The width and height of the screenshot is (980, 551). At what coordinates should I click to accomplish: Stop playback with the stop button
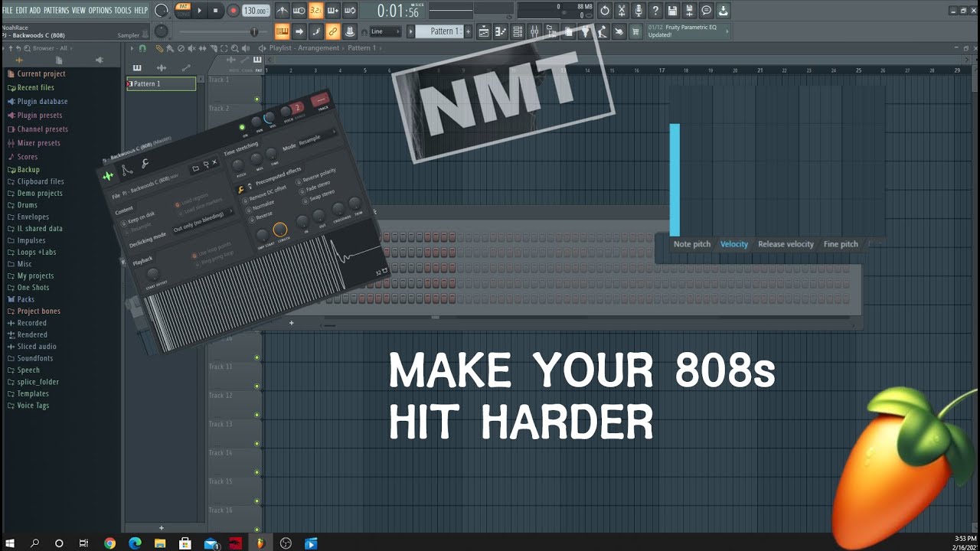coord(215,11)
